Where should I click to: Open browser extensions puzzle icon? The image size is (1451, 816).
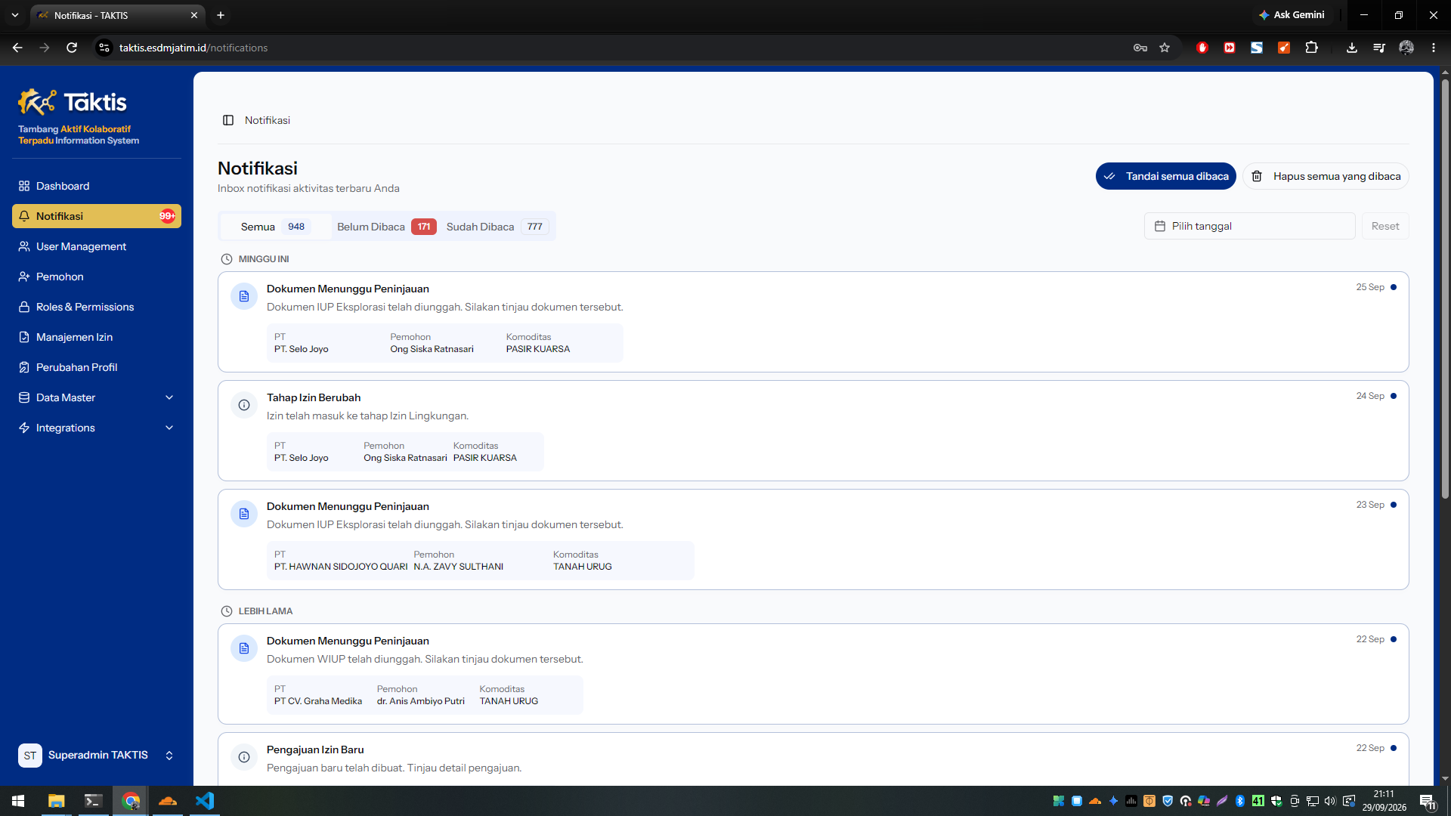pos(1311,48)
